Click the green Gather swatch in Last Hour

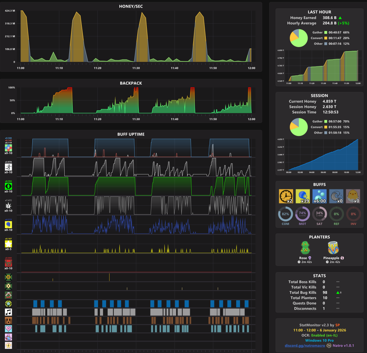pyautogui.click(x=326, y=33)
